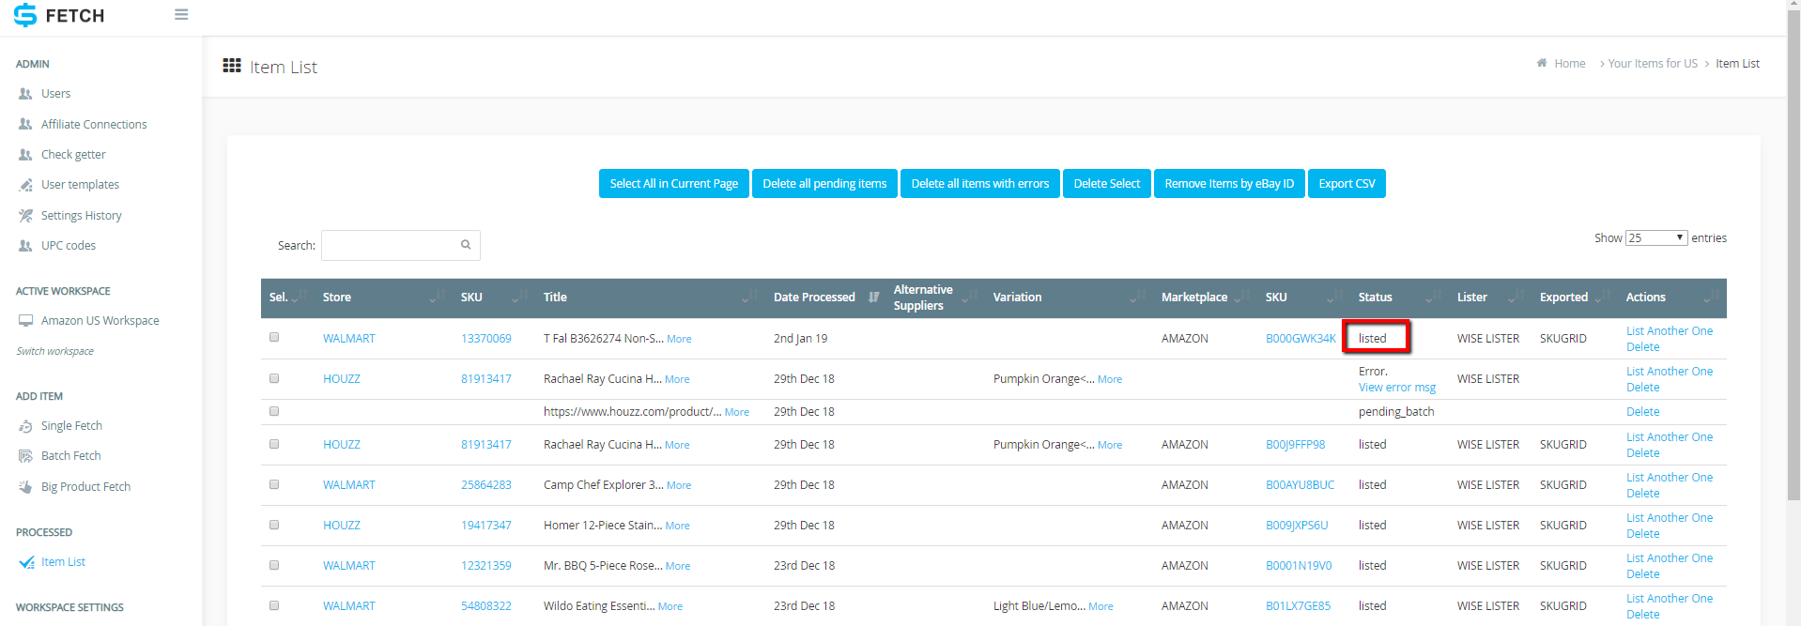This screenshot has height=626, width=1801.
Task: Open WALMART store link for 25864283
Action: click(x=349, y=485)
